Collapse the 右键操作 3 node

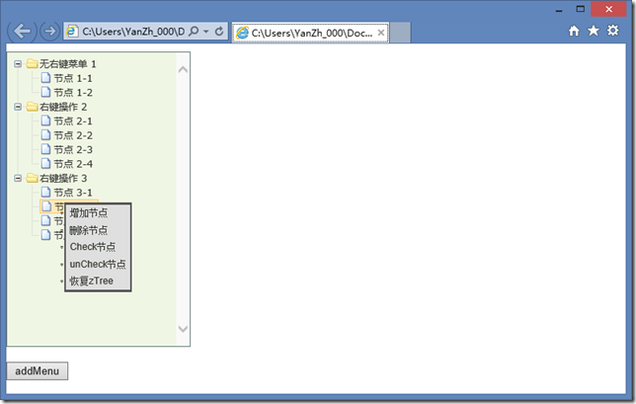pos(18,178)
